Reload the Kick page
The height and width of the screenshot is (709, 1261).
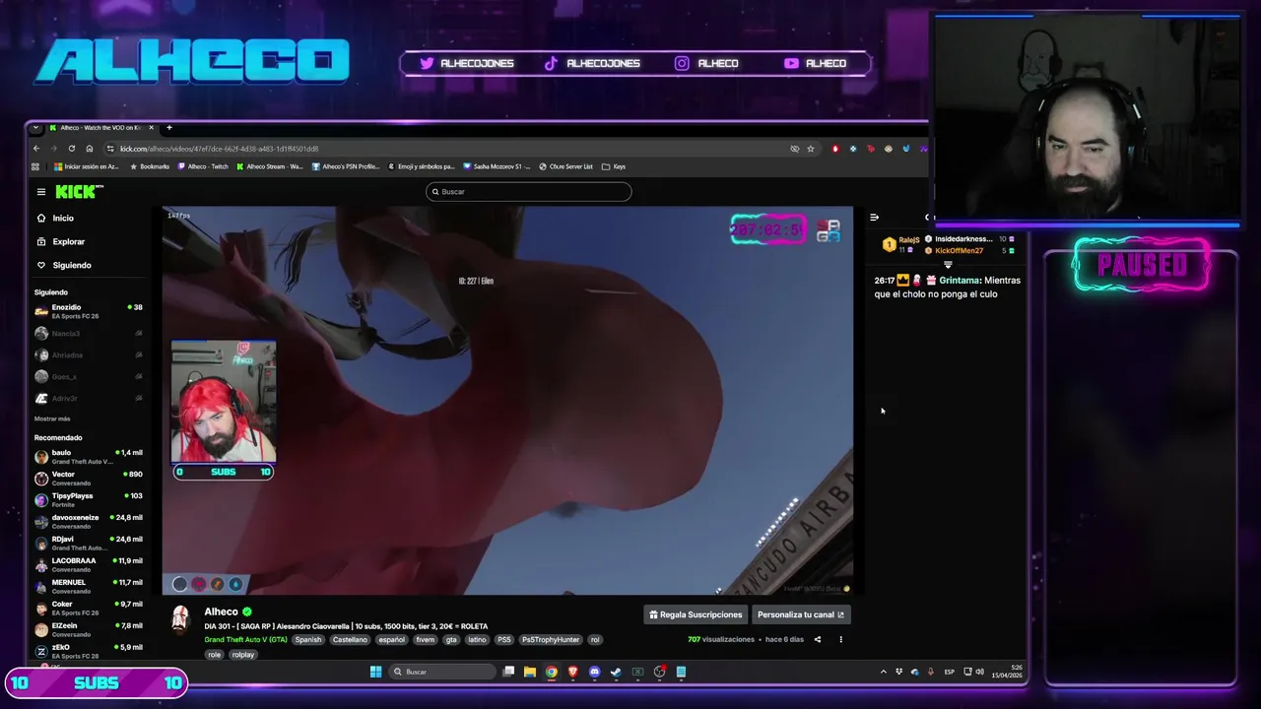click(71, 149)
